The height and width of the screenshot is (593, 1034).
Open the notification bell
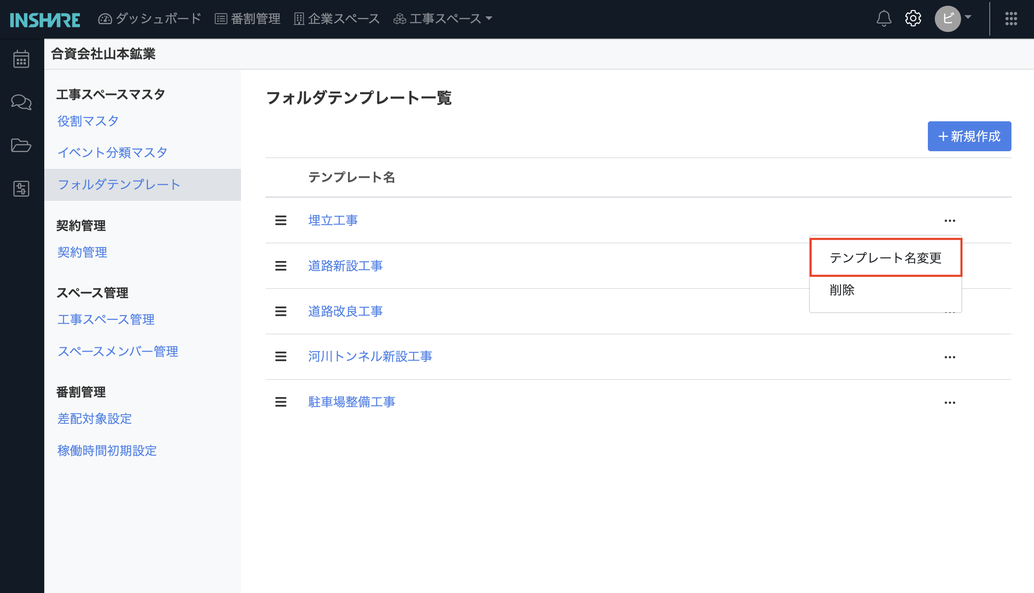884,18
